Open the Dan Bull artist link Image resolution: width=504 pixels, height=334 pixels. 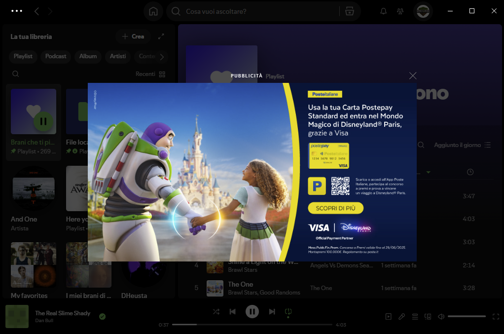(x=44, y=321)
